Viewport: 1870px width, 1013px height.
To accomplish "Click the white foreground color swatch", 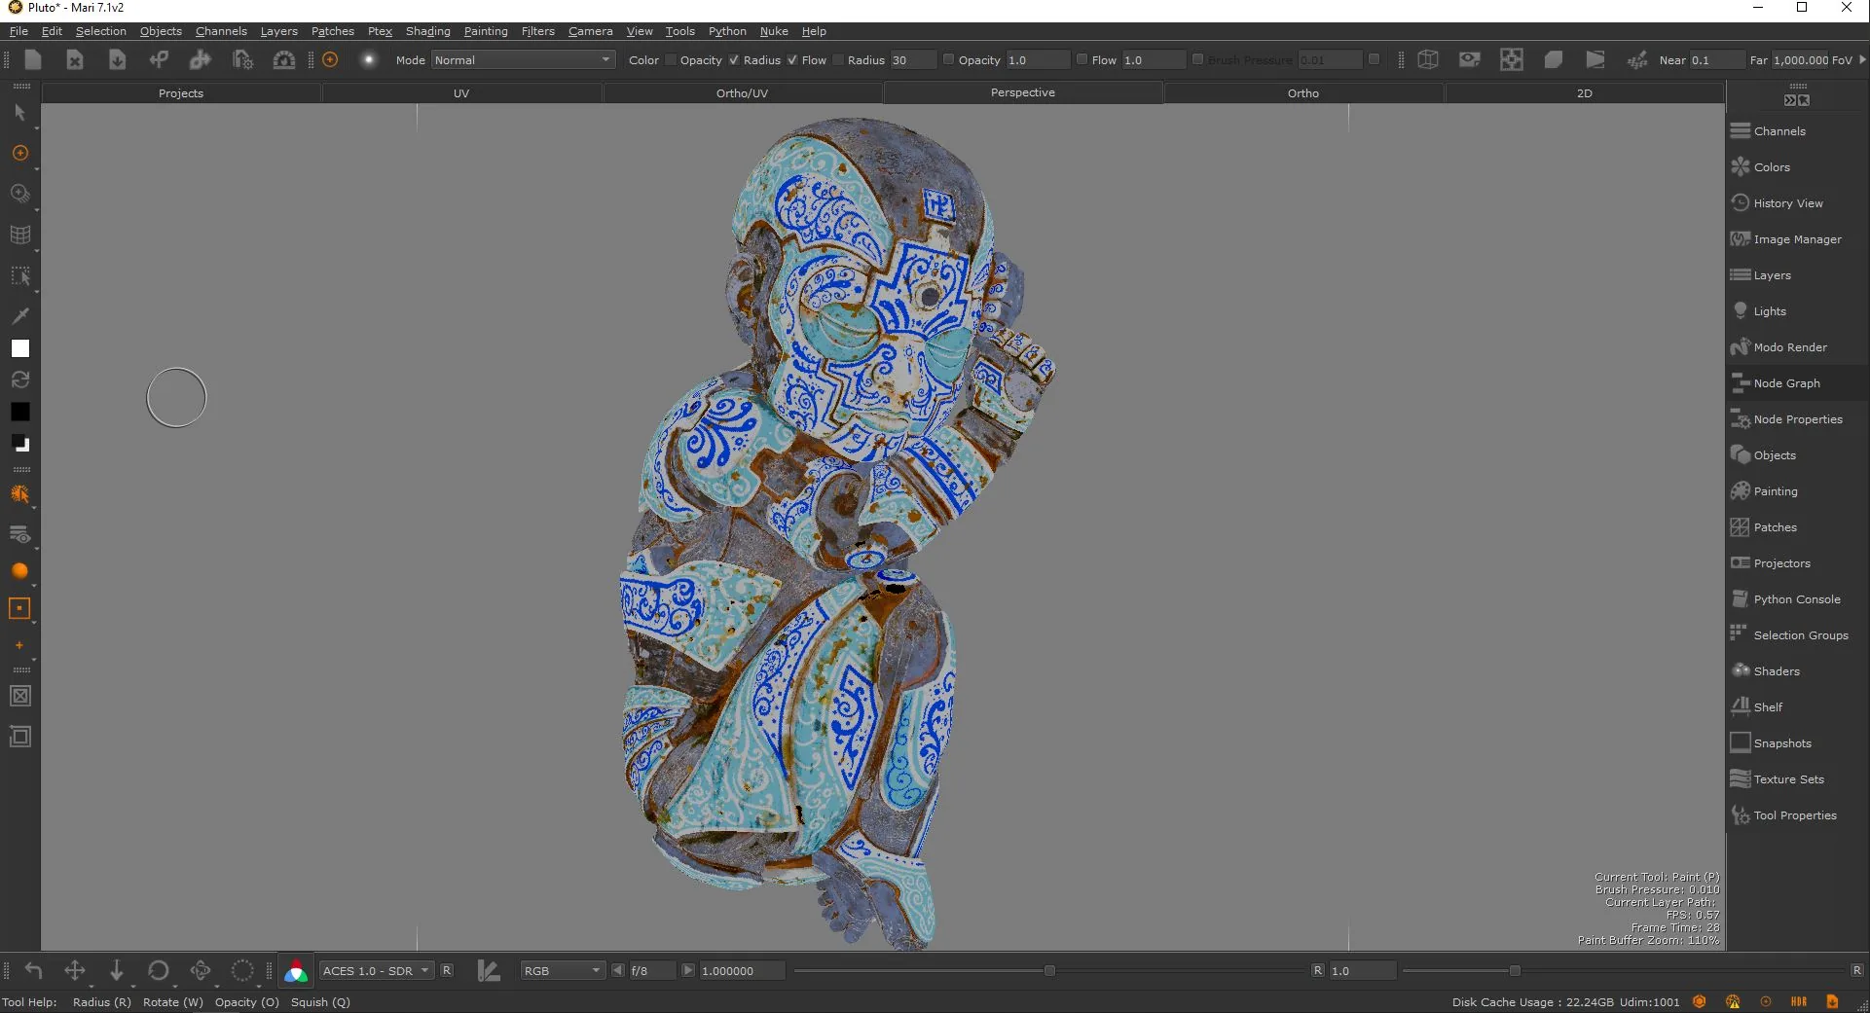I will click(x=20, y=348).
